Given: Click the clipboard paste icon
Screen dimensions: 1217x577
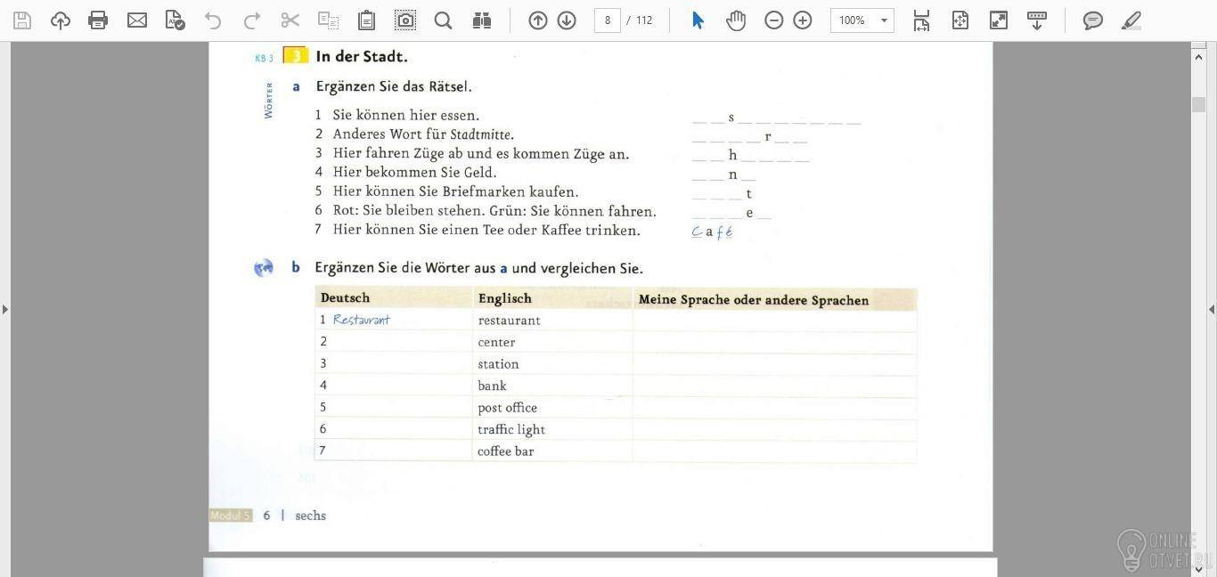Looking at the screenshot, I should click(365, 20).
